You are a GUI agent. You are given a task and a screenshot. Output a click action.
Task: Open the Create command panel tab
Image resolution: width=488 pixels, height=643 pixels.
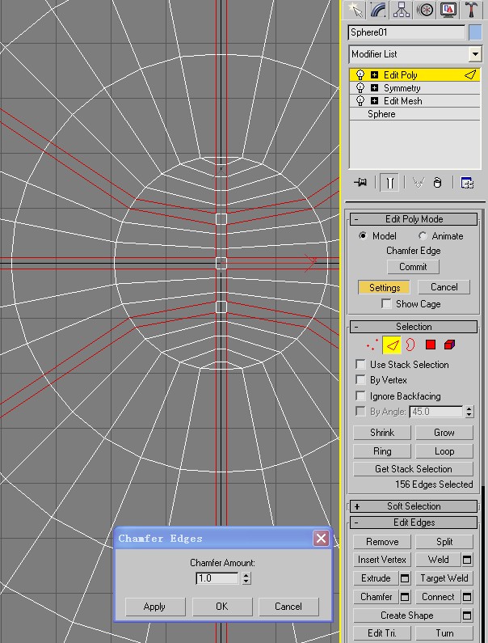pos(355,10)
